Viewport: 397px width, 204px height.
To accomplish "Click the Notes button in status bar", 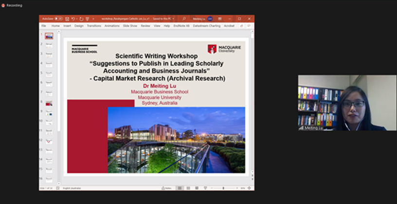I will (x=168, y=188).
